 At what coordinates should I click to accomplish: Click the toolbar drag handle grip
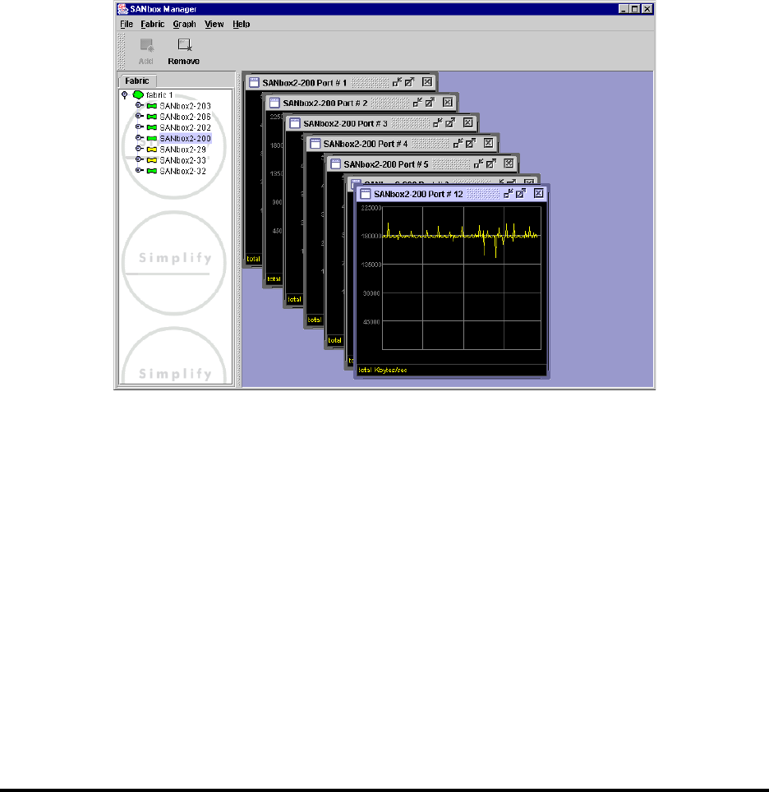[x=122, y=51]
